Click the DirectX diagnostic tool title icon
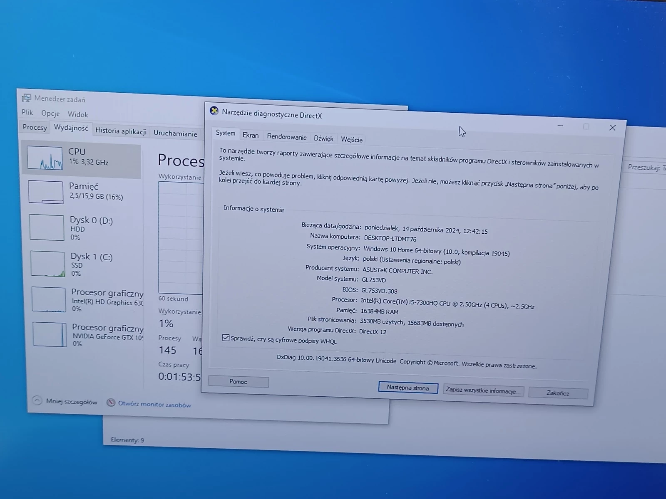Image resolution: width=666 pixels, height=499 pixels. 214,111
